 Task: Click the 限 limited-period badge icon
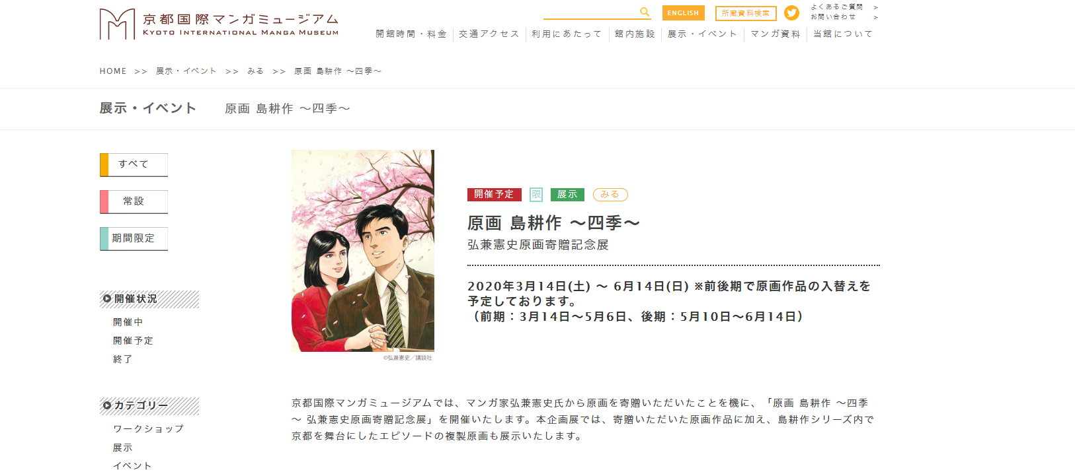click(536, 194)
